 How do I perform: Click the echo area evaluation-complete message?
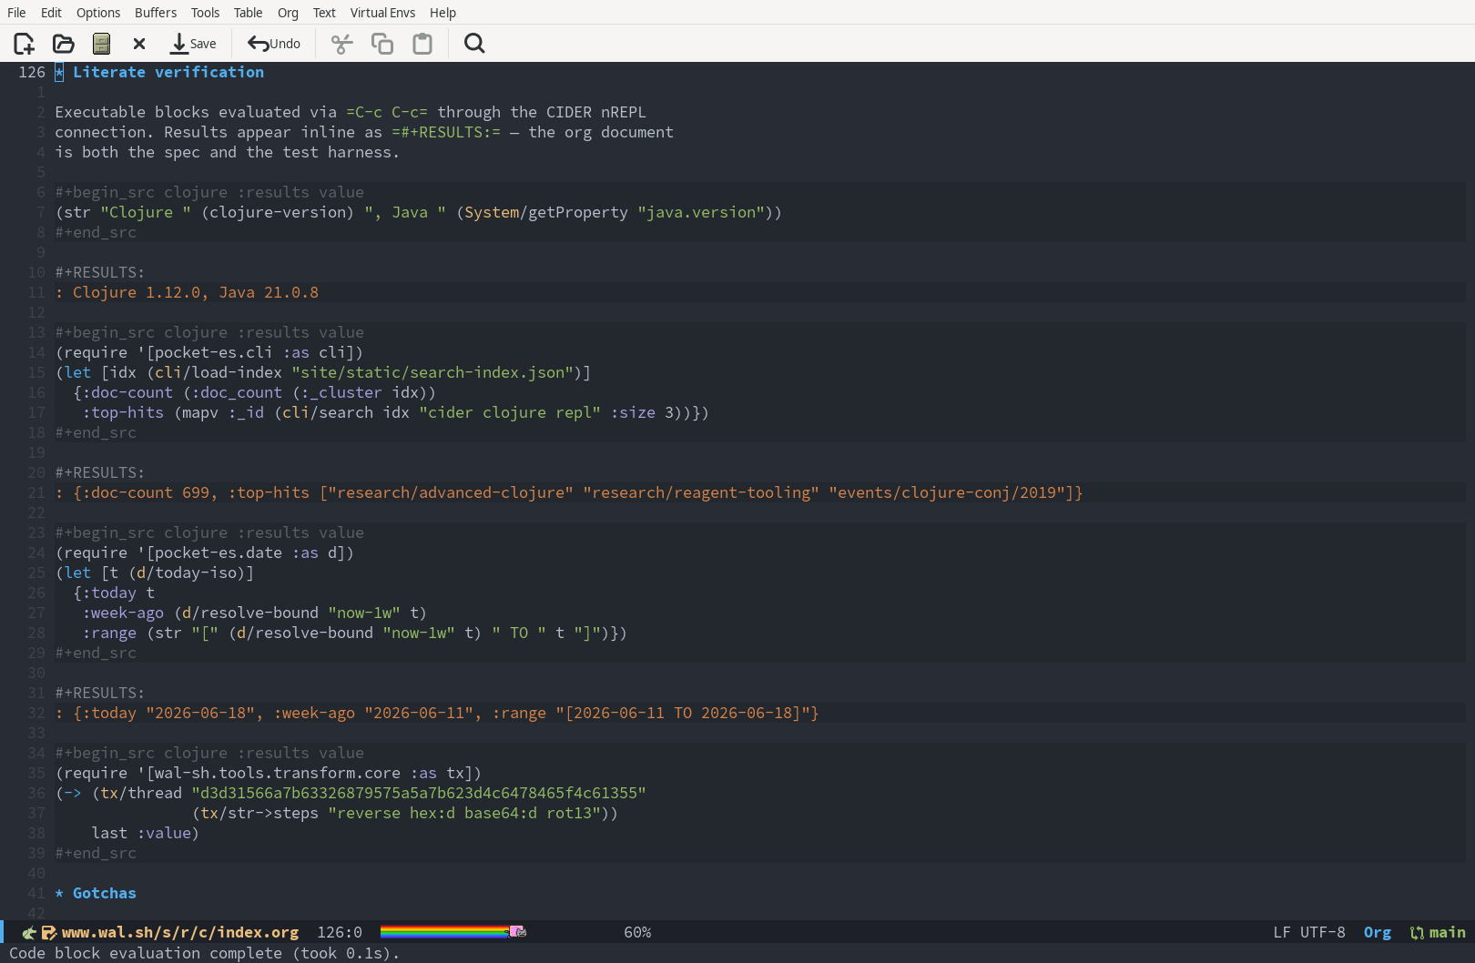[x=205, y=953]
